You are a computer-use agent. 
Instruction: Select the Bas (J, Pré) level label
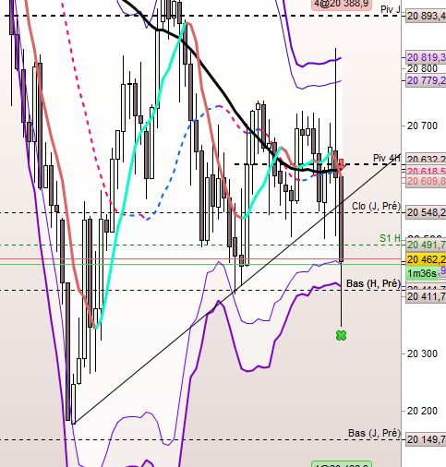[374, 433]
